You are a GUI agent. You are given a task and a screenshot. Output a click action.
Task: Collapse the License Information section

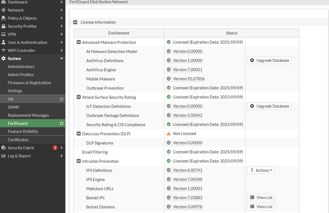(75, 22)
